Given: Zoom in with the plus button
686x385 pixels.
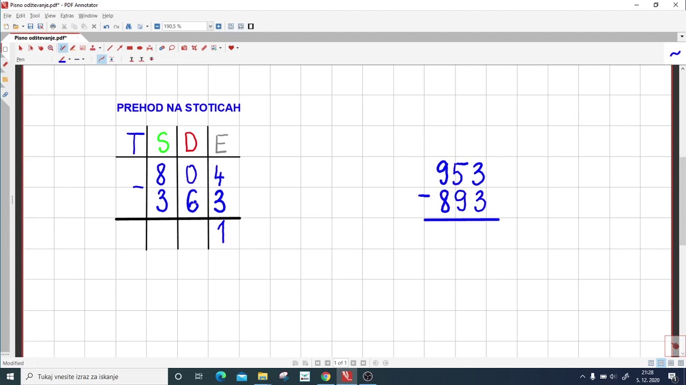Looking at the screenshot, I should (219, 26).
